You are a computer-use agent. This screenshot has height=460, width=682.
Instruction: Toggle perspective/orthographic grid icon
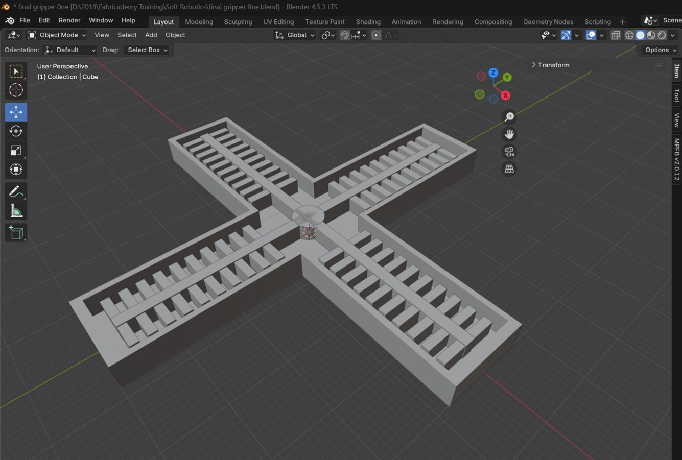(x=509, y=169)
